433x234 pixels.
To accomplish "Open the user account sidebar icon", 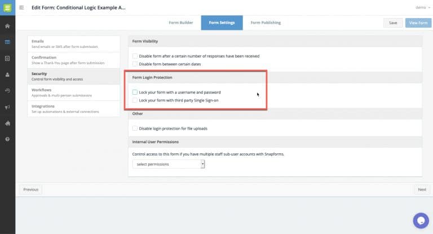I will (7, 74).
